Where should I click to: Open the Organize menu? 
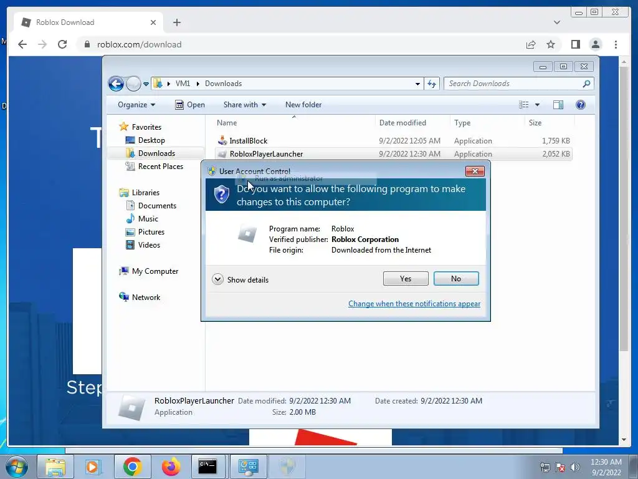coord(136,105)
